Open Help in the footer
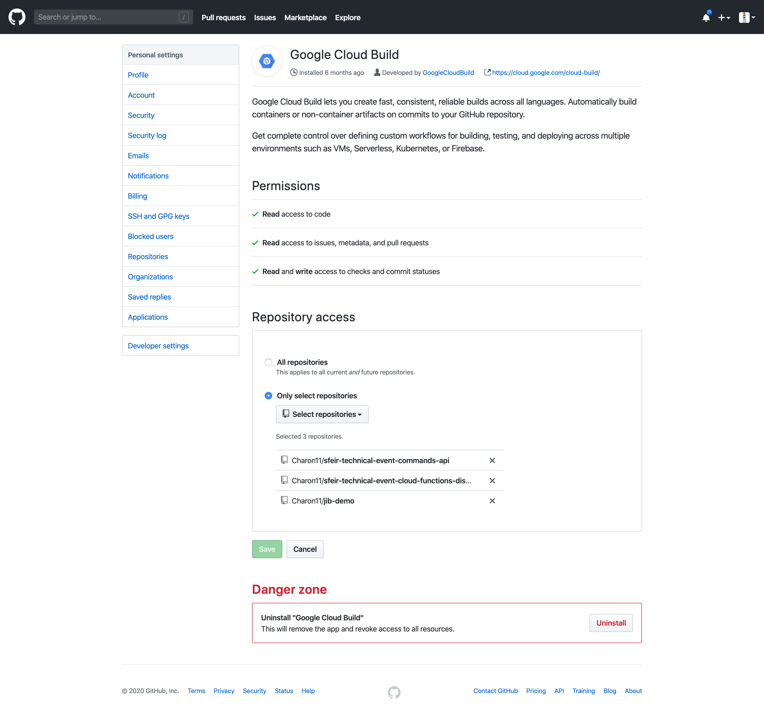Screen dimensions: 764x726 click(308, 691)
